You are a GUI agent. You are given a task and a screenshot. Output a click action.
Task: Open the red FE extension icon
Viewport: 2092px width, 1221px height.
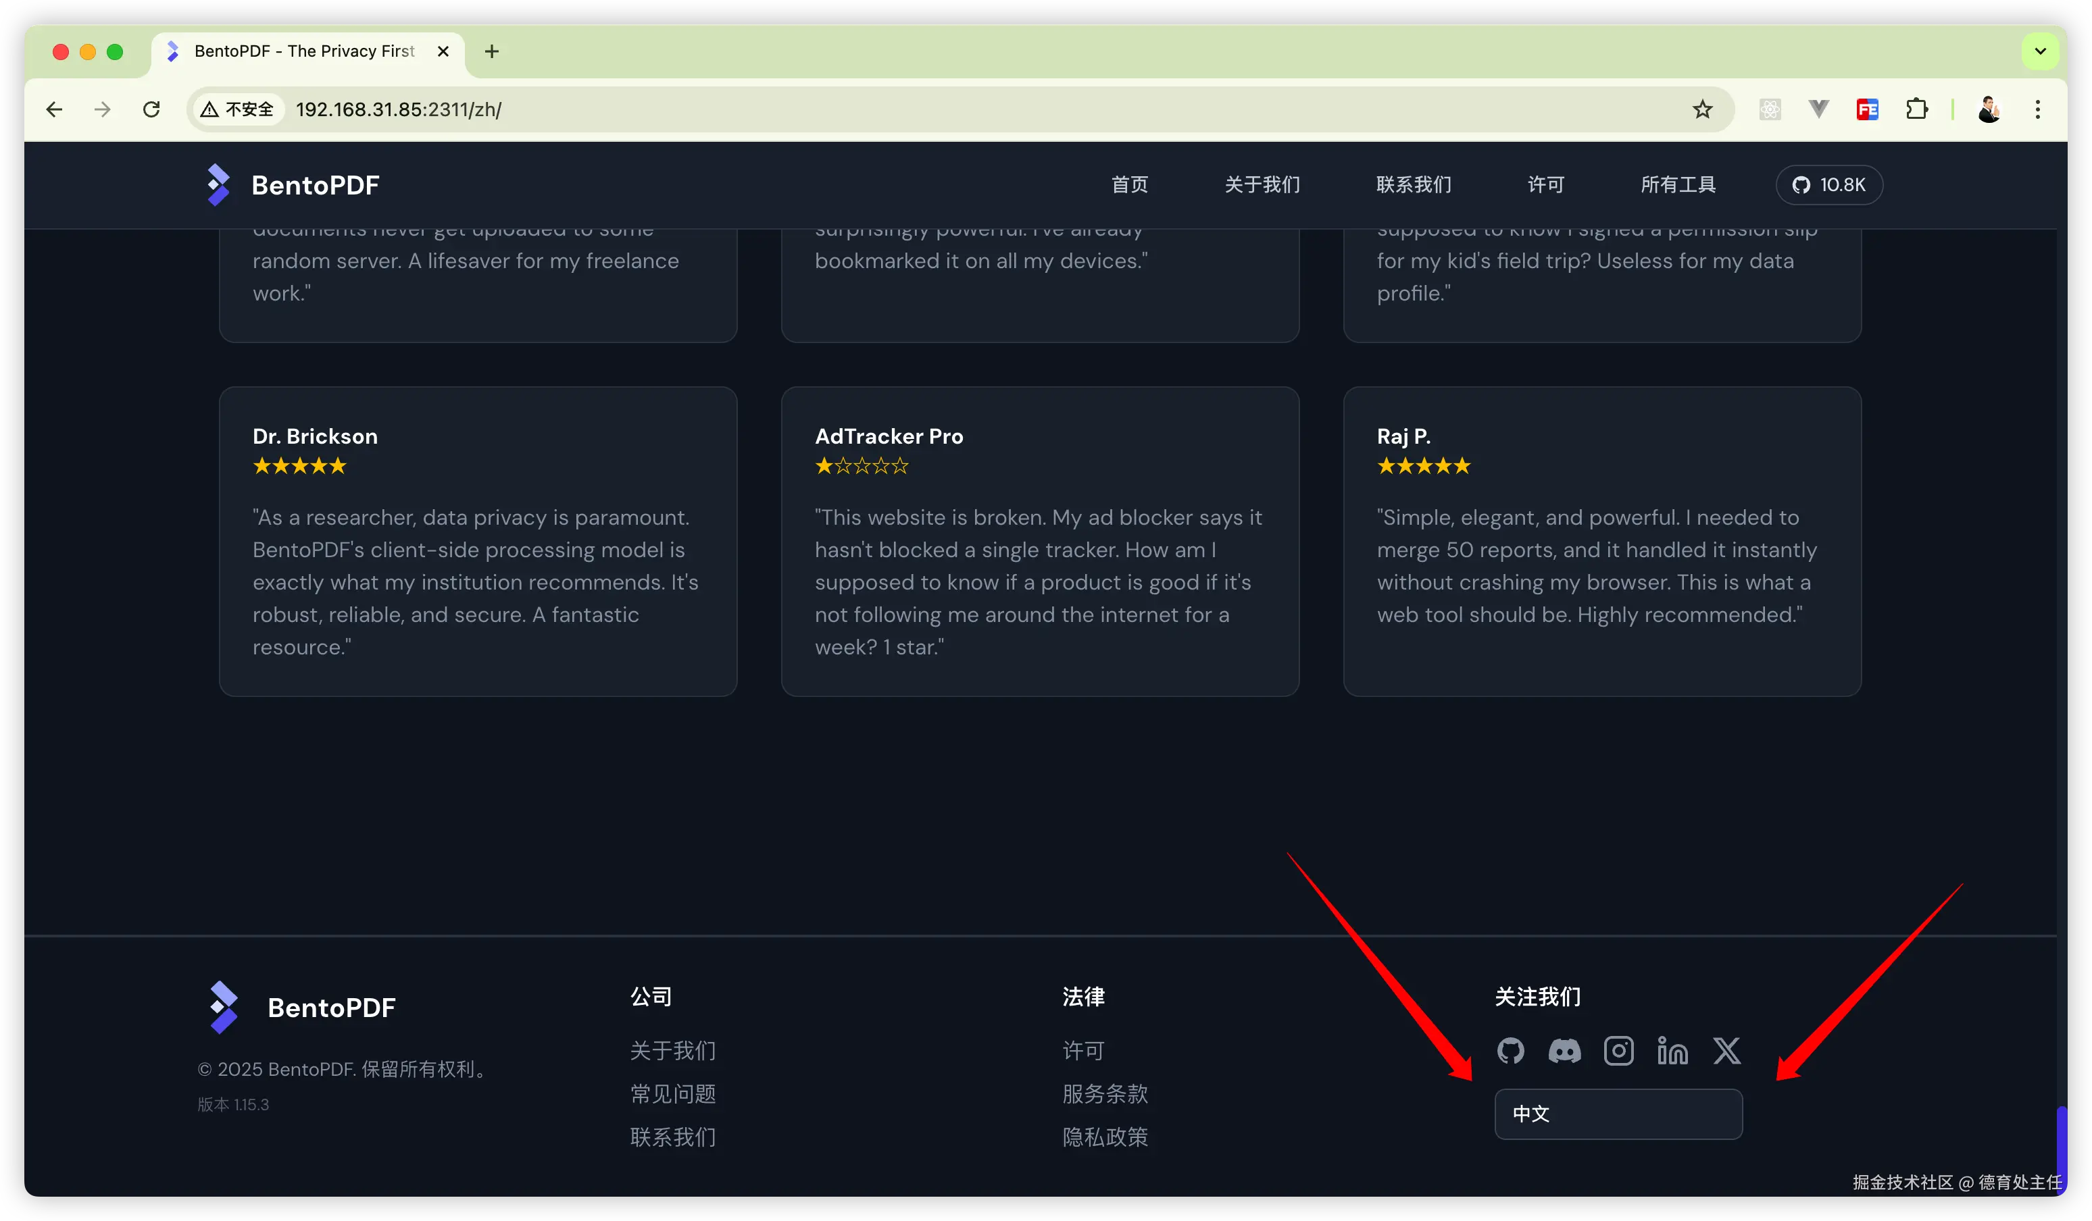click(x=1867, y=109)
